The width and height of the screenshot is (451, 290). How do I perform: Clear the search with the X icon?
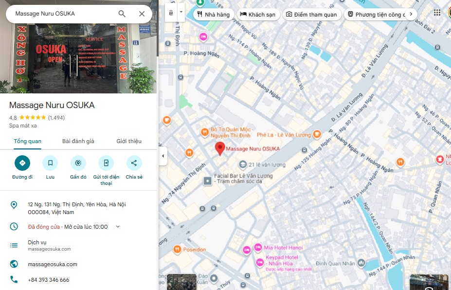click(x=142, y=14)
